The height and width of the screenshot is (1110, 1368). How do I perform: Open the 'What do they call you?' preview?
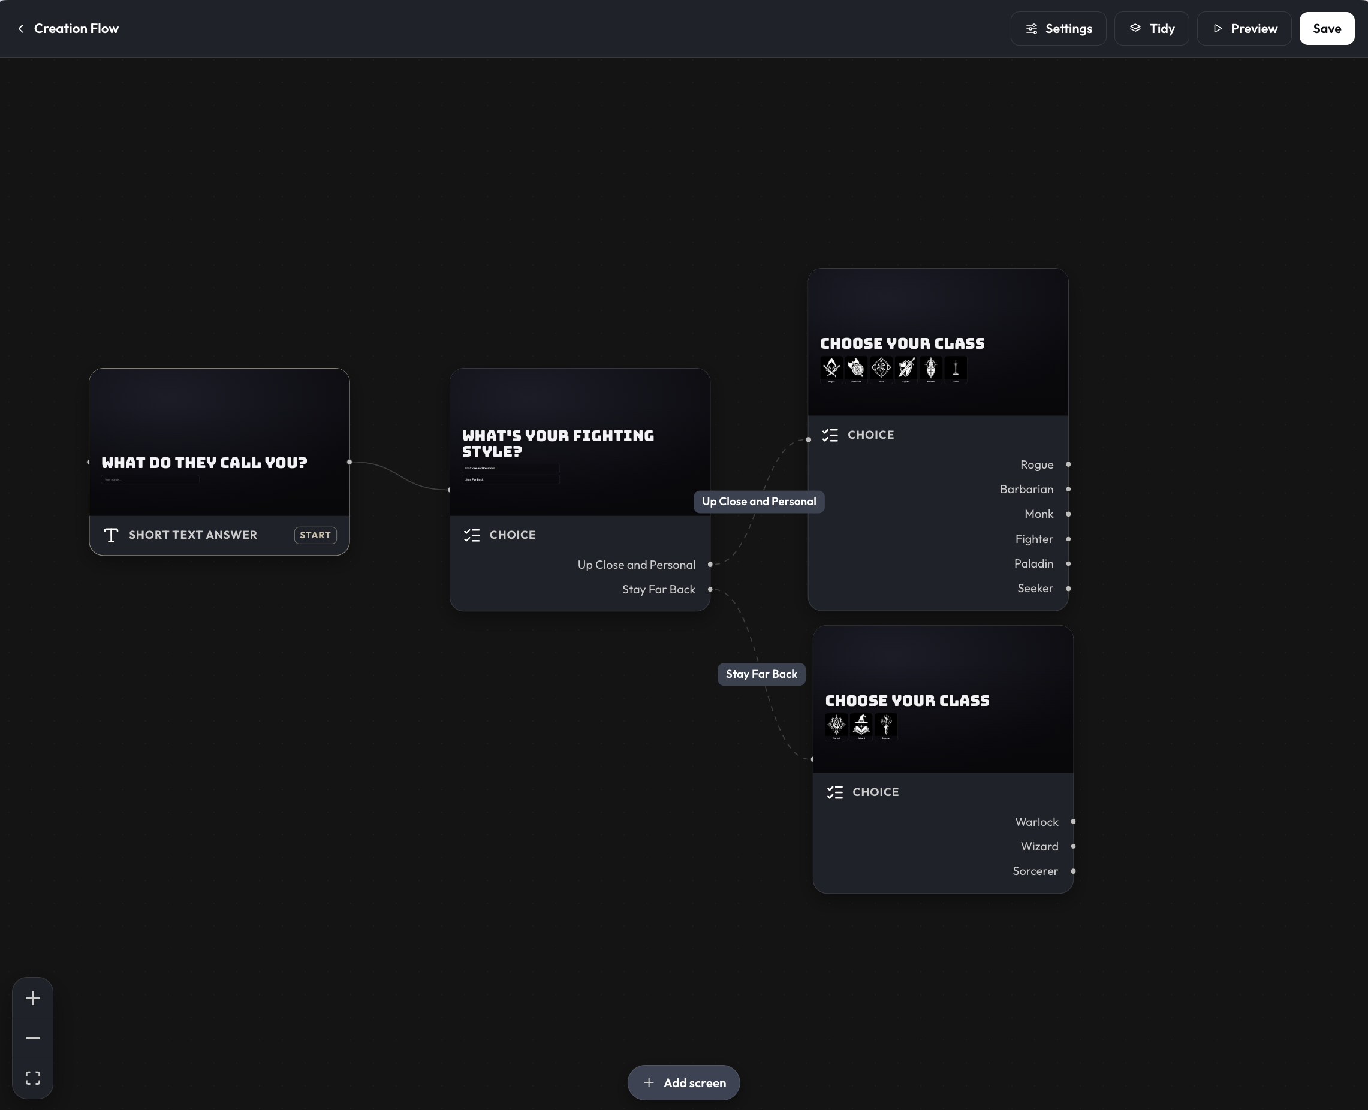point(219,442)
